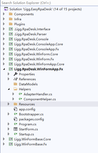
Task: Click the .Ligg.RpaDesk.Interface C# project icon
Action: click(x=11, y=29)
